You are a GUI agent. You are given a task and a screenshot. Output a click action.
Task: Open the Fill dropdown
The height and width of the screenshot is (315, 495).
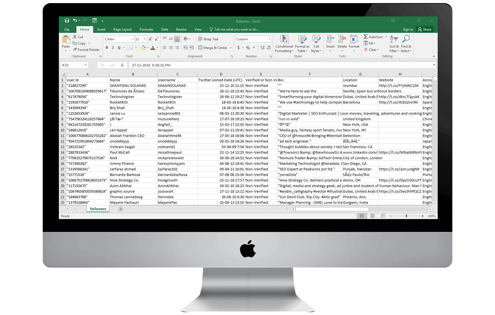point(369,43)
